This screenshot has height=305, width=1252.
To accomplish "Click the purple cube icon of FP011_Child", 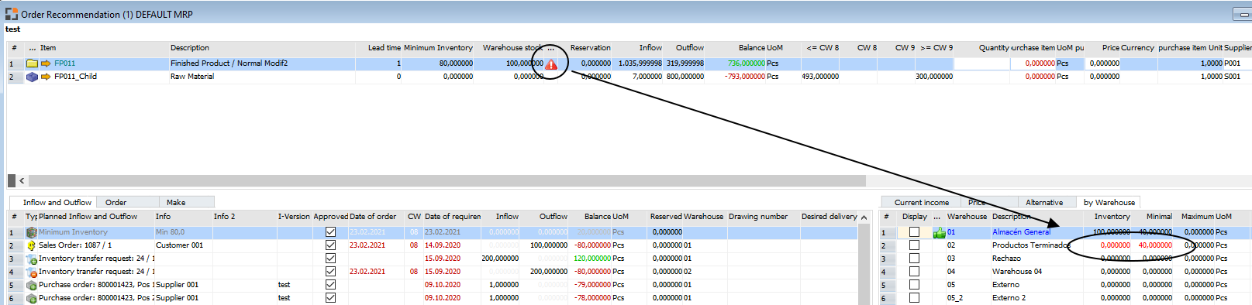I will pos(32,77).
